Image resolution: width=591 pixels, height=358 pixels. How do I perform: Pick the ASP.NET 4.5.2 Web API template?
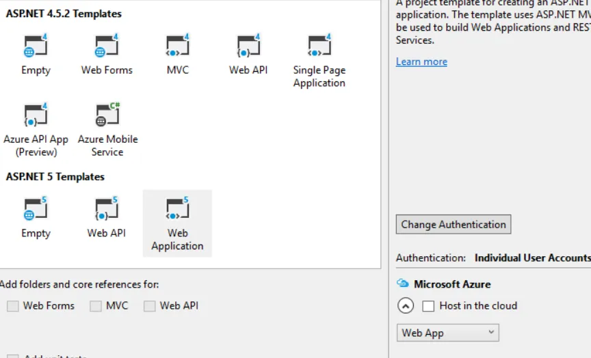248,46
